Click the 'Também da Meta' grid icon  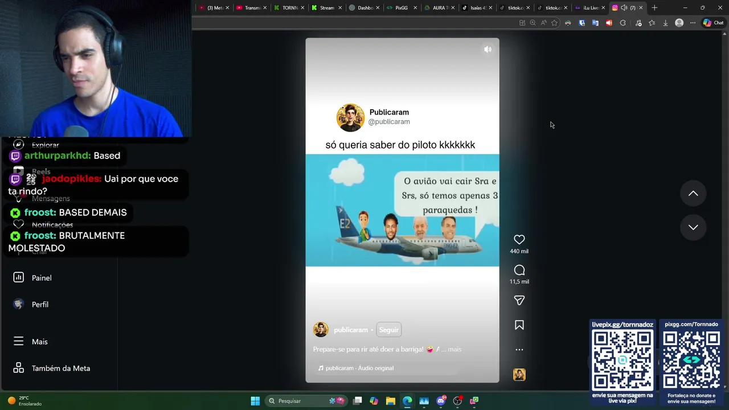point(19,368)
